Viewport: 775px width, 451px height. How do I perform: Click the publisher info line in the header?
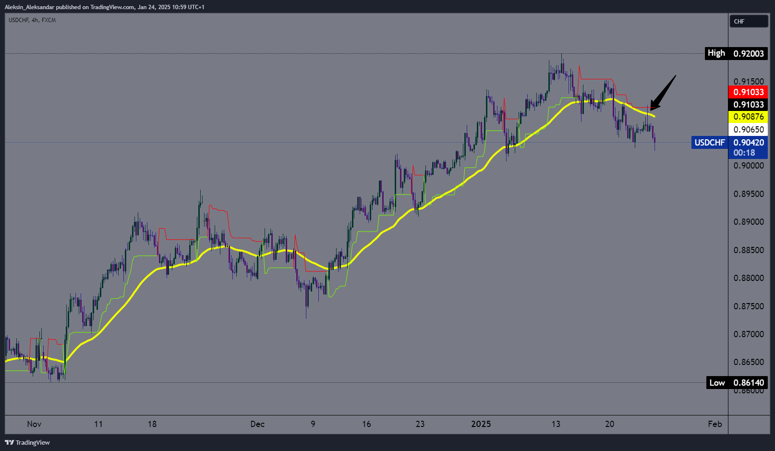tap(104, 7)
